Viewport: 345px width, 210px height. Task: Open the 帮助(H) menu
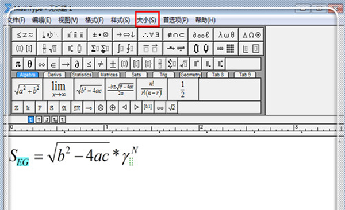[x=205, y=20]
